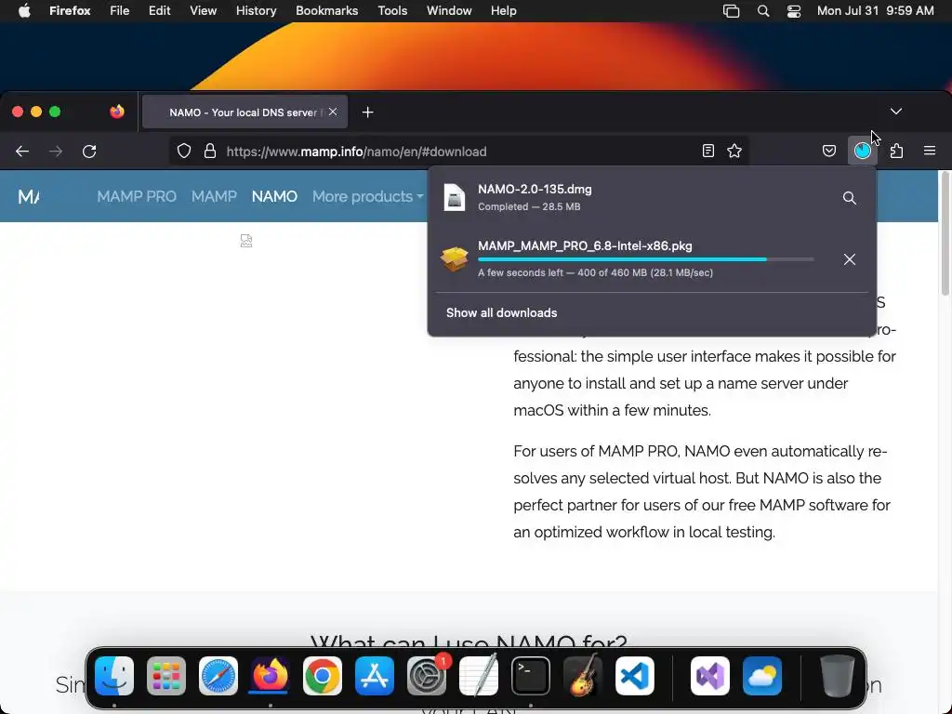Go to the MAMP PRO nav link

[137, 197]
